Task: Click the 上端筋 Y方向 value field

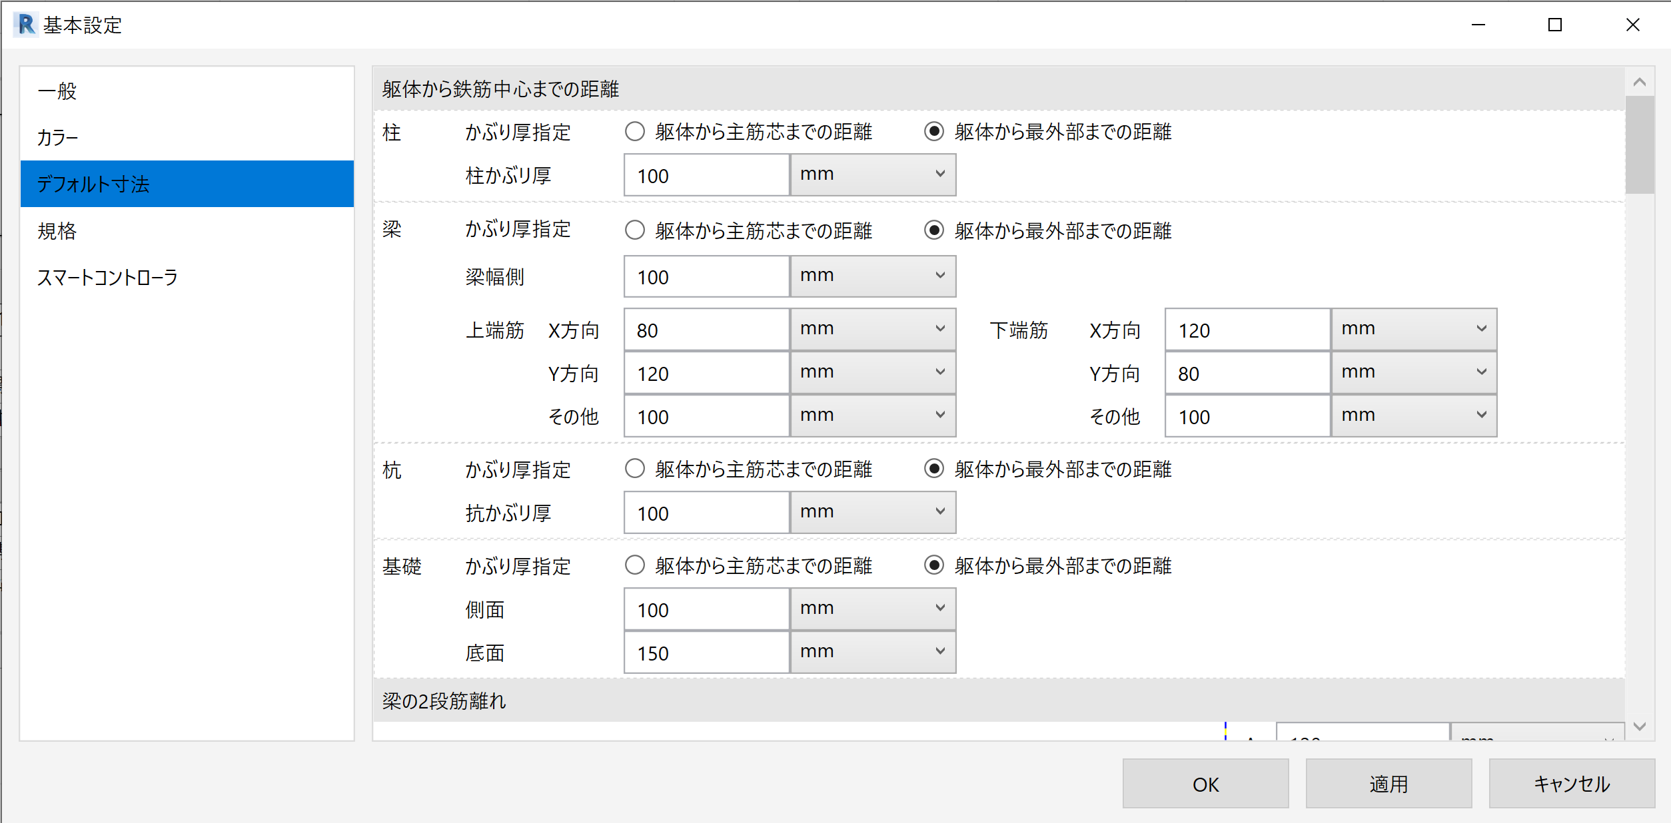Action: point(706,374)
